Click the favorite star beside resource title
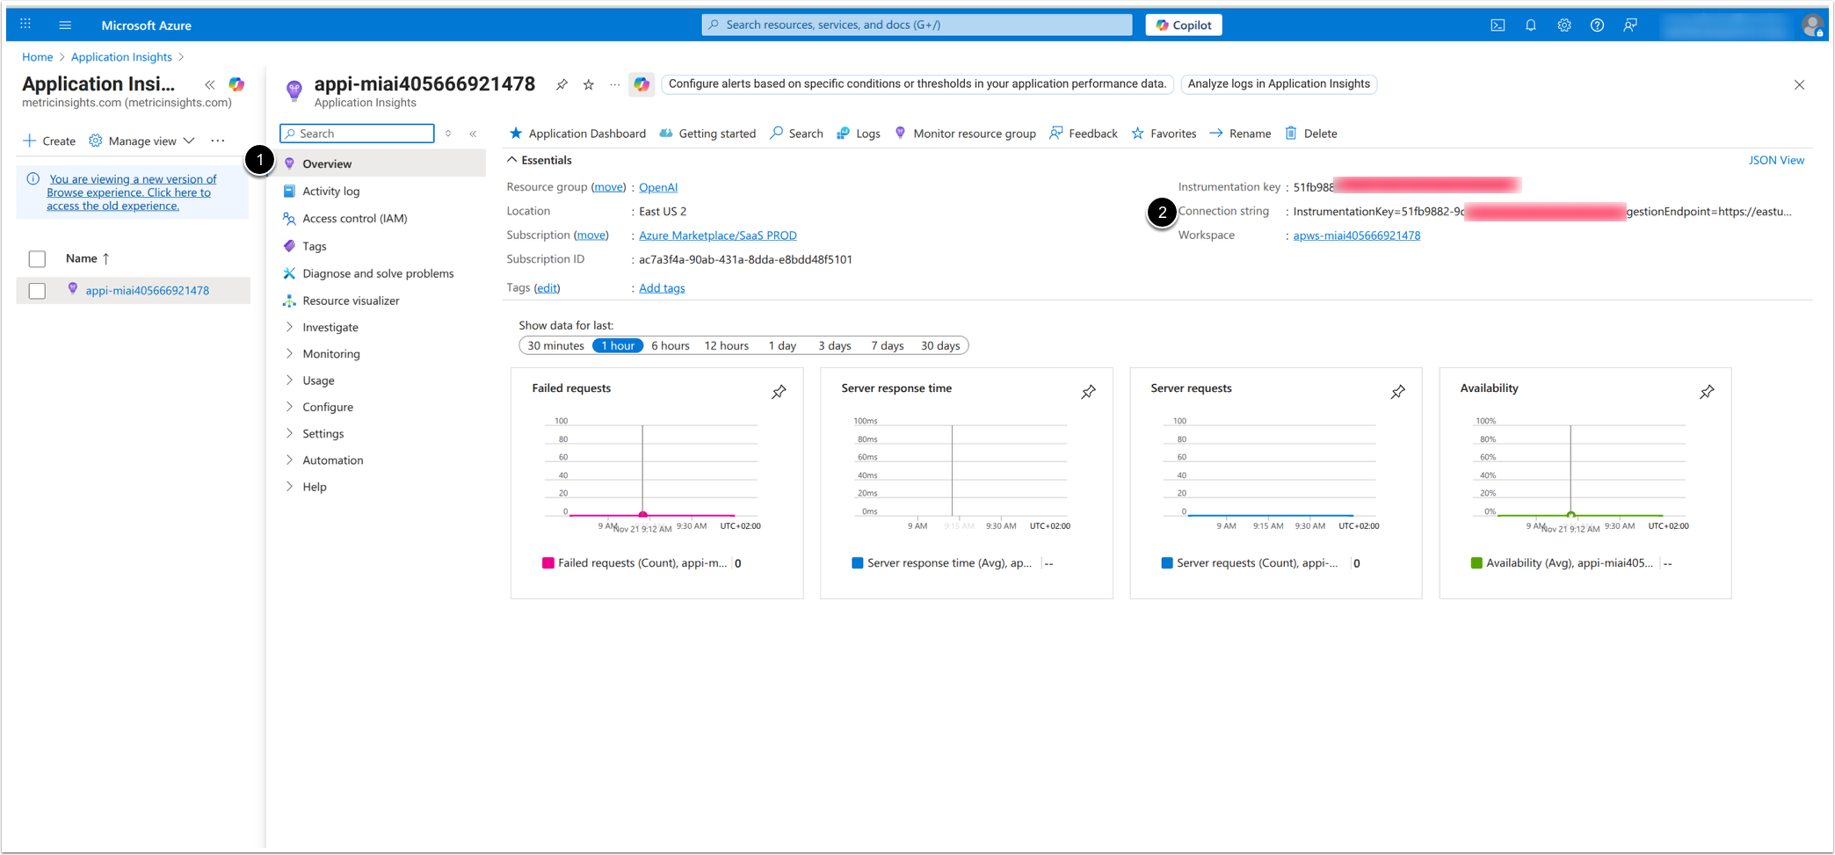Viewport: 1835px width, 855px height. 589,84
